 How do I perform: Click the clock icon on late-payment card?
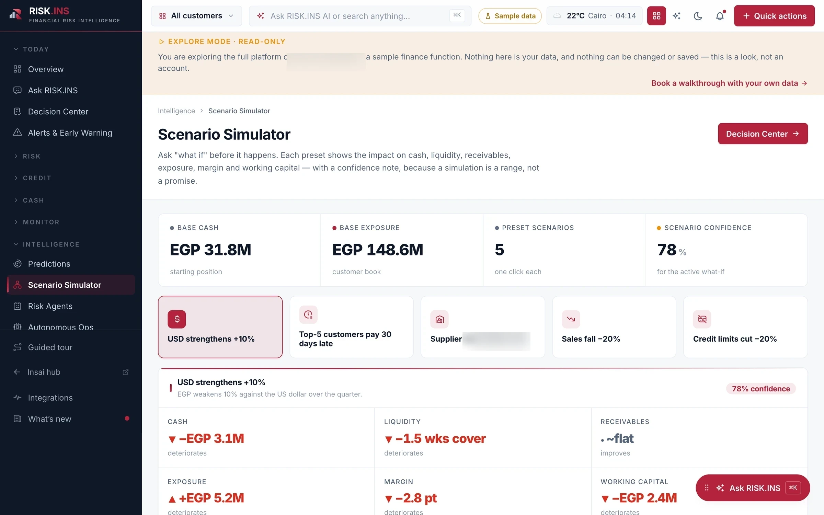pos(308,314)
